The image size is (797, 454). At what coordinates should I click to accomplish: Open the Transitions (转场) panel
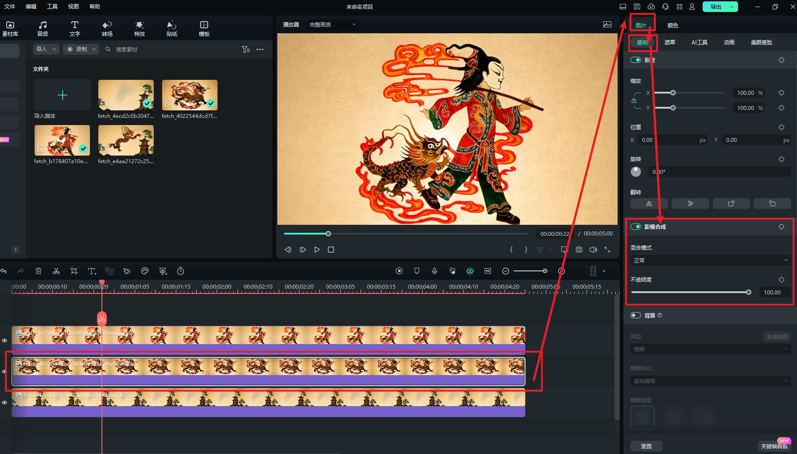pos(107,28)
